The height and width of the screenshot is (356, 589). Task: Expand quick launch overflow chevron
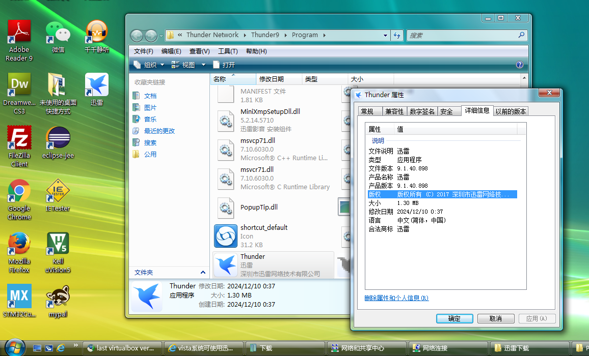click(x=75, y=345)
